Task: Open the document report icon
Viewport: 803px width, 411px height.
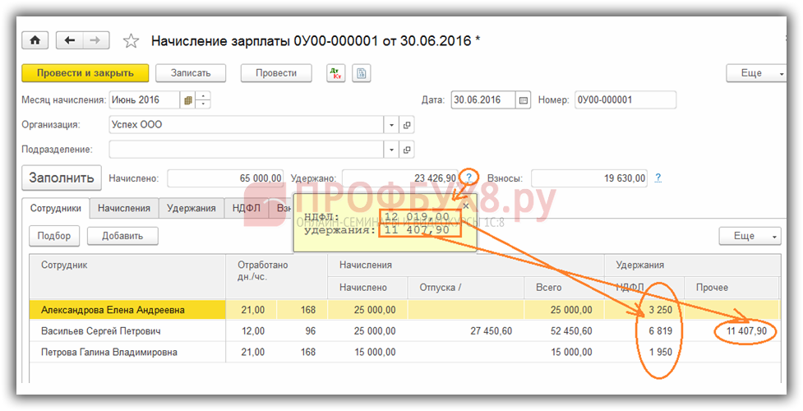Action: click(x=362, y=73)
